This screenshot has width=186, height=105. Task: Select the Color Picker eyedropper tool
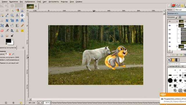coord(7,15)
